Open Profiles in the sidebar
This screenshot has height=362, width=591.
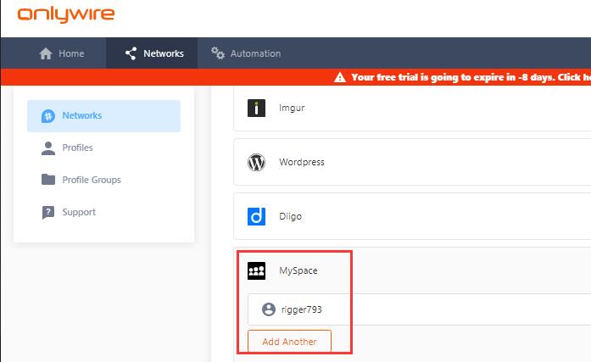click(x=77, y=148)
